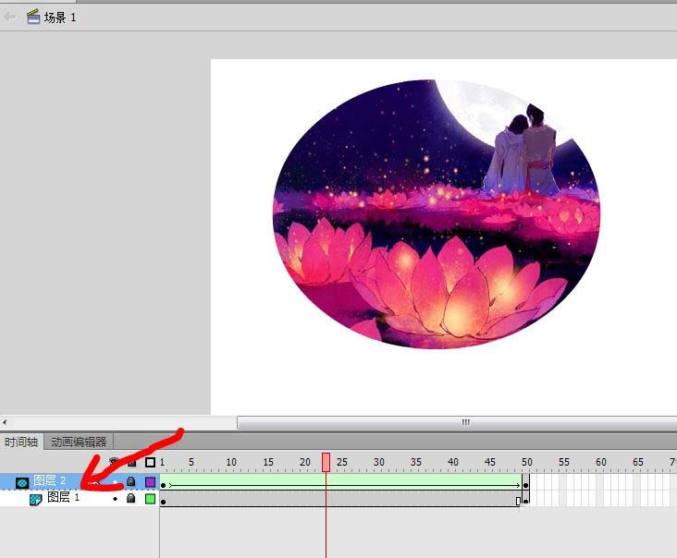This screenshot has width=677, height=558.
Task: Toggle visibility dot for 图层 2
Action: (x=115, y=482)
